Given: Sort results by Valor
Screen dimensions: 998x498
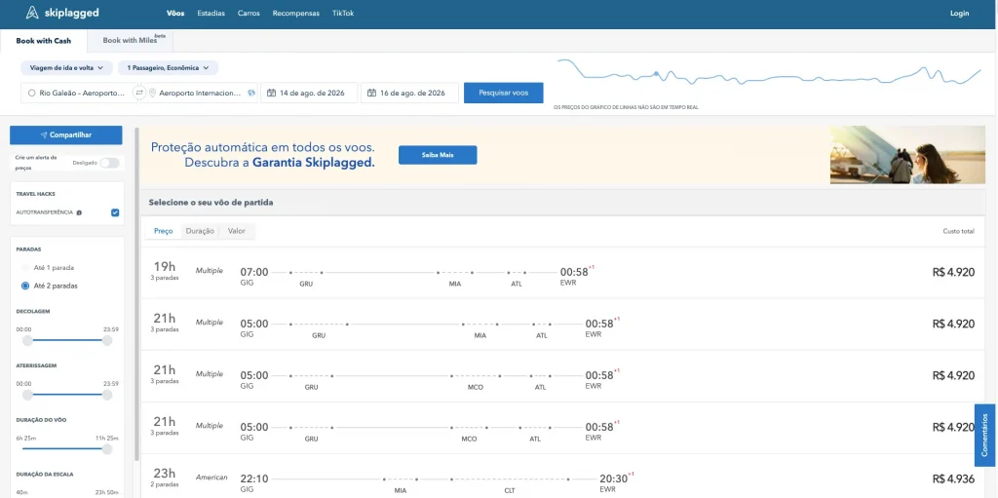Looking at the screenshot, I should click(237, 231).
